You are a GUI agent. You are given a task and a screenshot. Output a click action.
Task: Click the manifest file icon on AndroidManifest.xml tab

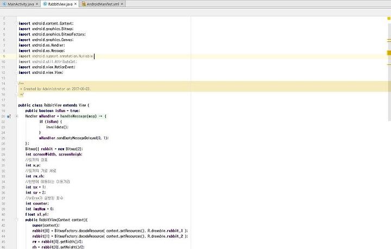click(x=84, y=4)
